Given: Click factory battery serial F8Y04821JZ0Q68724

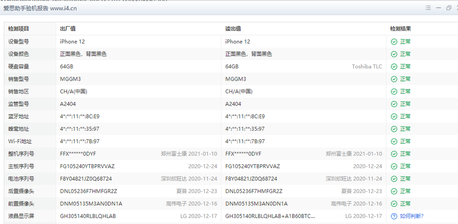Looking at the screenshot, I should click(86, 178).
